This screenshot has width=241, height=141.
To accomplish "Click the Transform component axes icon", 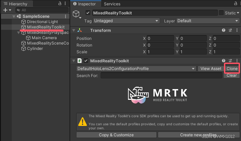I will (x=80, y=30).
